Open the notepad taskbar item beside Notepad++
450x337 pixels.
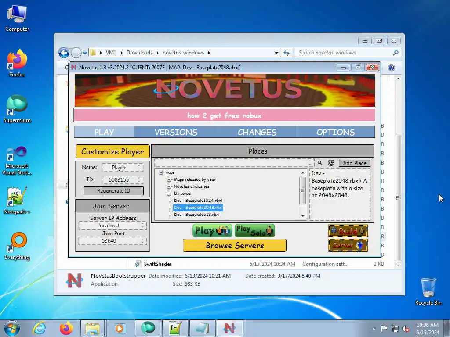tap(202, 328)
